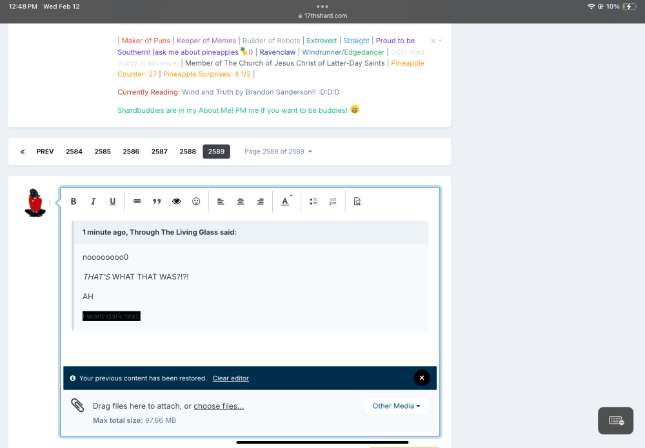This screenshot has width=645, height=448.
Task: Click the battery status indicator
Action: click(628, 6)
